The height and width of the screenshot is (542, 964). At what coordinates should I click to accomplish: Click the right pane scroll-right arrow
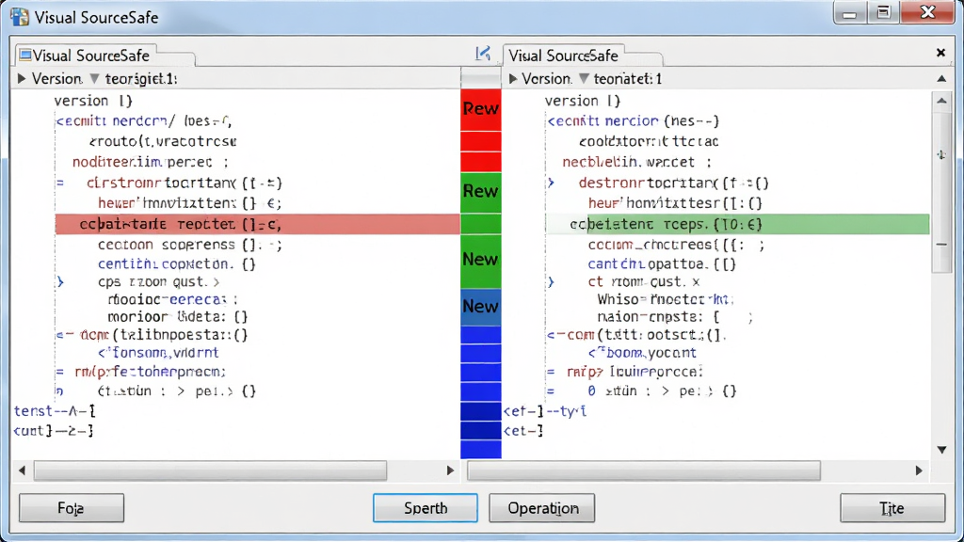click(x=919, y=470)
